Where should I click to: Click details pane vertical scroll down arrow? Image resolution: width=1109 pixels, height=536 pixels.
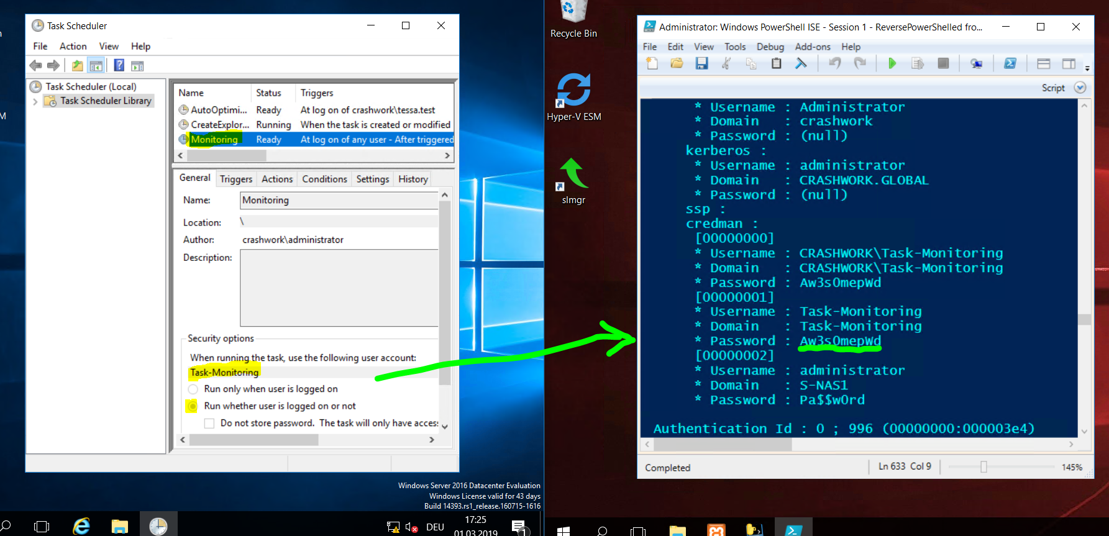point(444,427)
